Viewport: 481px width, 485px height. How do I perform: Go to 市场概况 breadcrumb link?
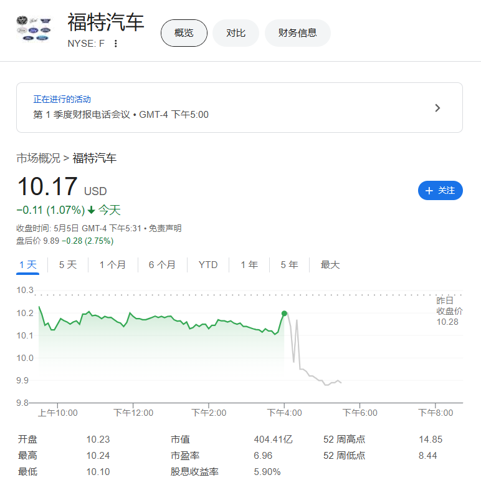(39, 158)
